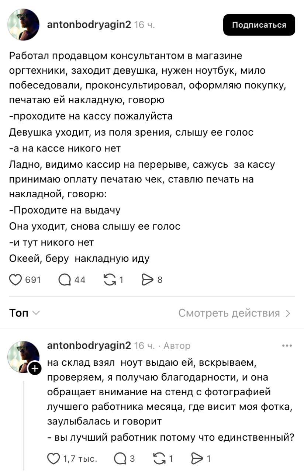Open antonbodryagin2 profile from reply header
This screenshot has height=472, width=304.
point(89,346)
